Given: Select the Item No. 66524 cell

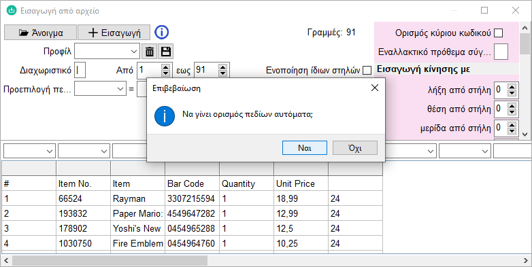Looking at the screenshot, I should coord(84,198).
